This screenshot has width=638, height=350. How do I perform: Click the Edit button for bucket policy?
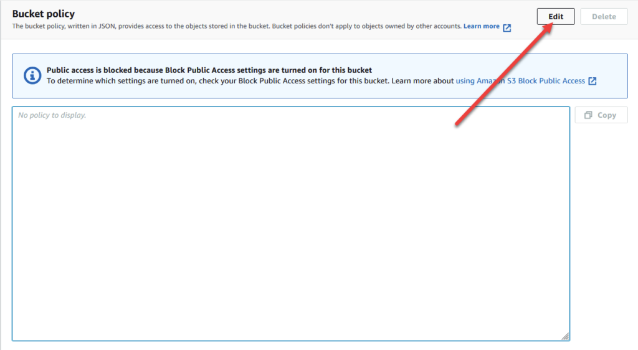point(555,17)
